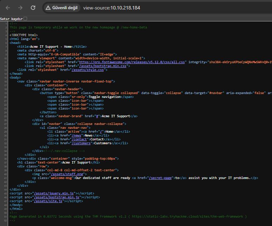
Task: Click the line number 41 in gutter
Action: coord(6,178)
